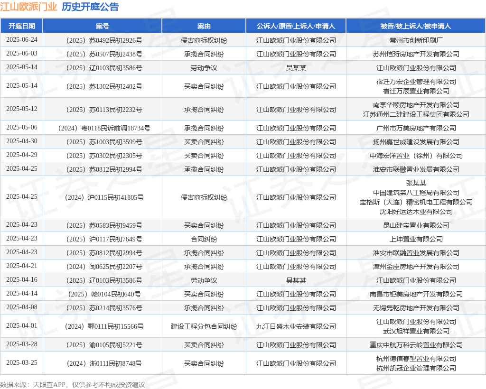
Task: Click case number (2025)苏0507民初2438号
Action: coord(103,54)
